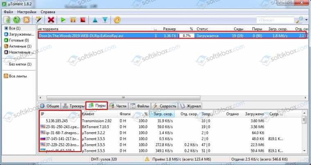Sort peers by Отд. скор. header

pyautogui.click(x=189, y=114)
